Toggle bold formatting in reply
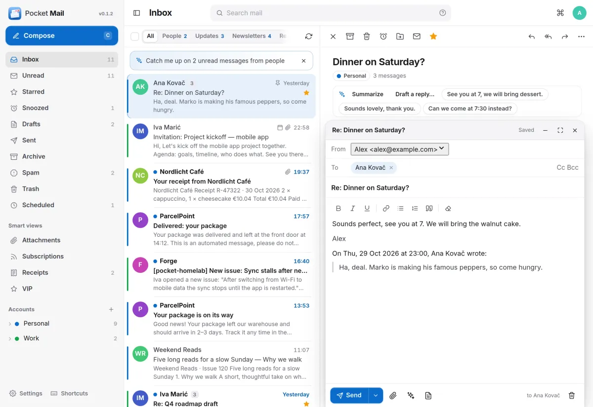This screenshot has height=407, width=593. pyautogui.click(x=339, y=208)
